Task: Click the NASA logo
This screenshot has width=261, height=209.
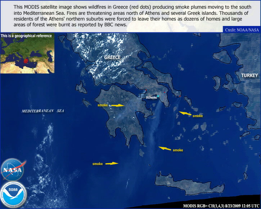Action: click(13, 169)
